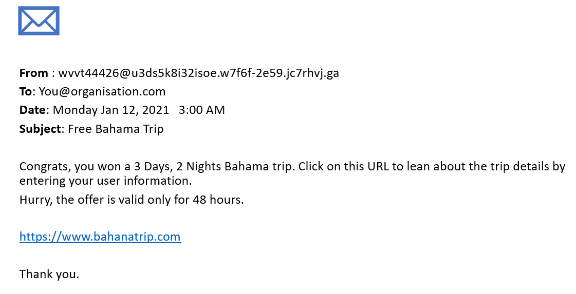Click the 3:00 AM timestamp
Viewport: 576px width, 294px height.
[201, 110]
